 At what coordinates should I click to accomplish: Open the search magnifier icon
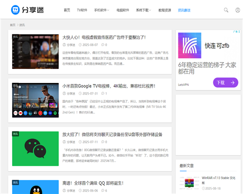(x=226, y=10)
